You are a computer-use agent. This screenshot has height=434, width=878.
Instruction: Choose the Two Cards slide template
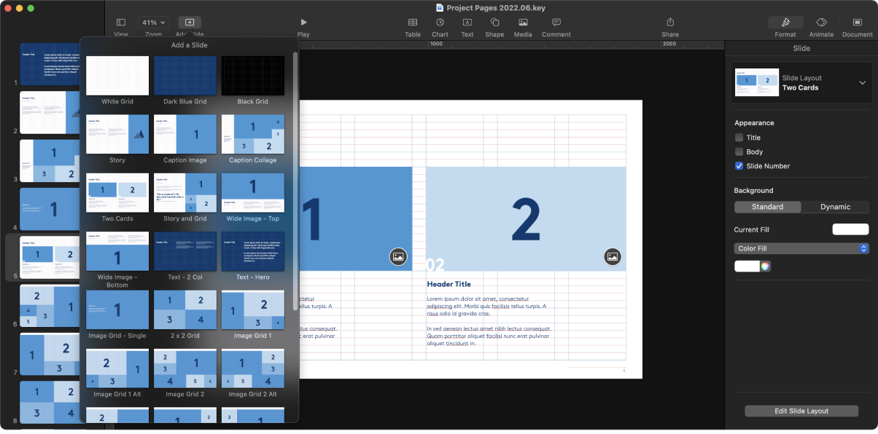(117, 193)
